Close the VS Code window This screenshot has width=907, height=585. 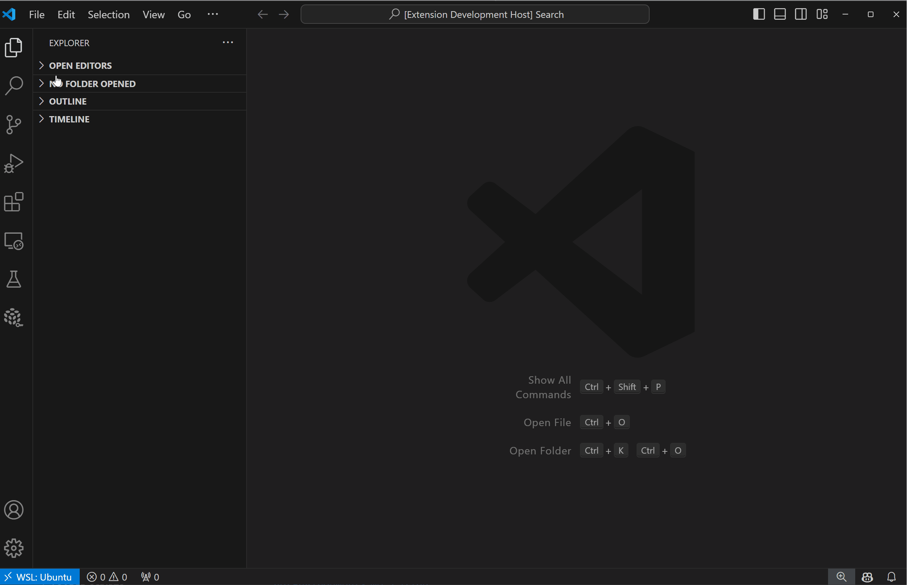896,15
